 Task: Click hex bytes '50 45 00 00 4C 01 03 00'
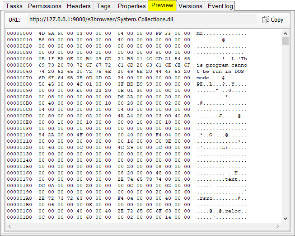[x=75, y=84]
